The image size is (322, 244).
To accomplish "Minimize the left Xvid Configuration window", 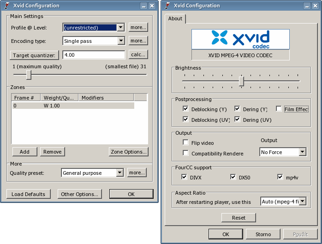I will tap(144, 6).
